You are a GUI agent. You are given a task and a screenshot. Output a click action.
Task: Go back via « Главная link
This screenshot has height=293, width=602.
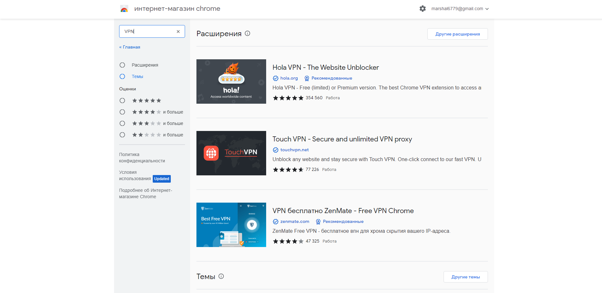pyautogui.click(x=130, y=47)
